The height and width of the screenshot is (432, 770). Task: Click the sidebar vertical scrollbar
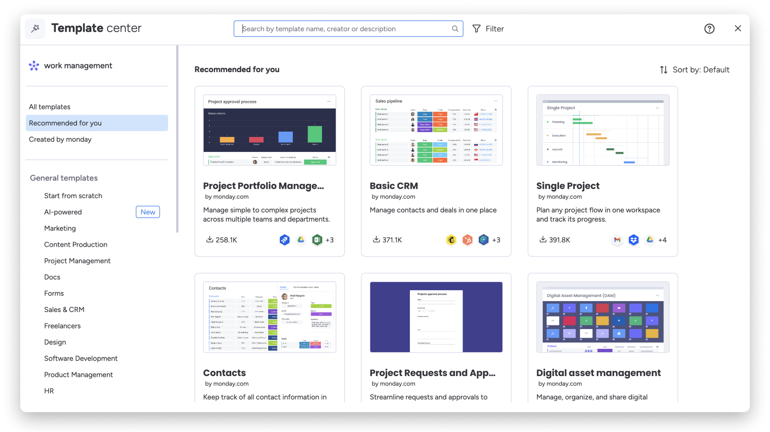pyautogui.click(x=177, y=139)
